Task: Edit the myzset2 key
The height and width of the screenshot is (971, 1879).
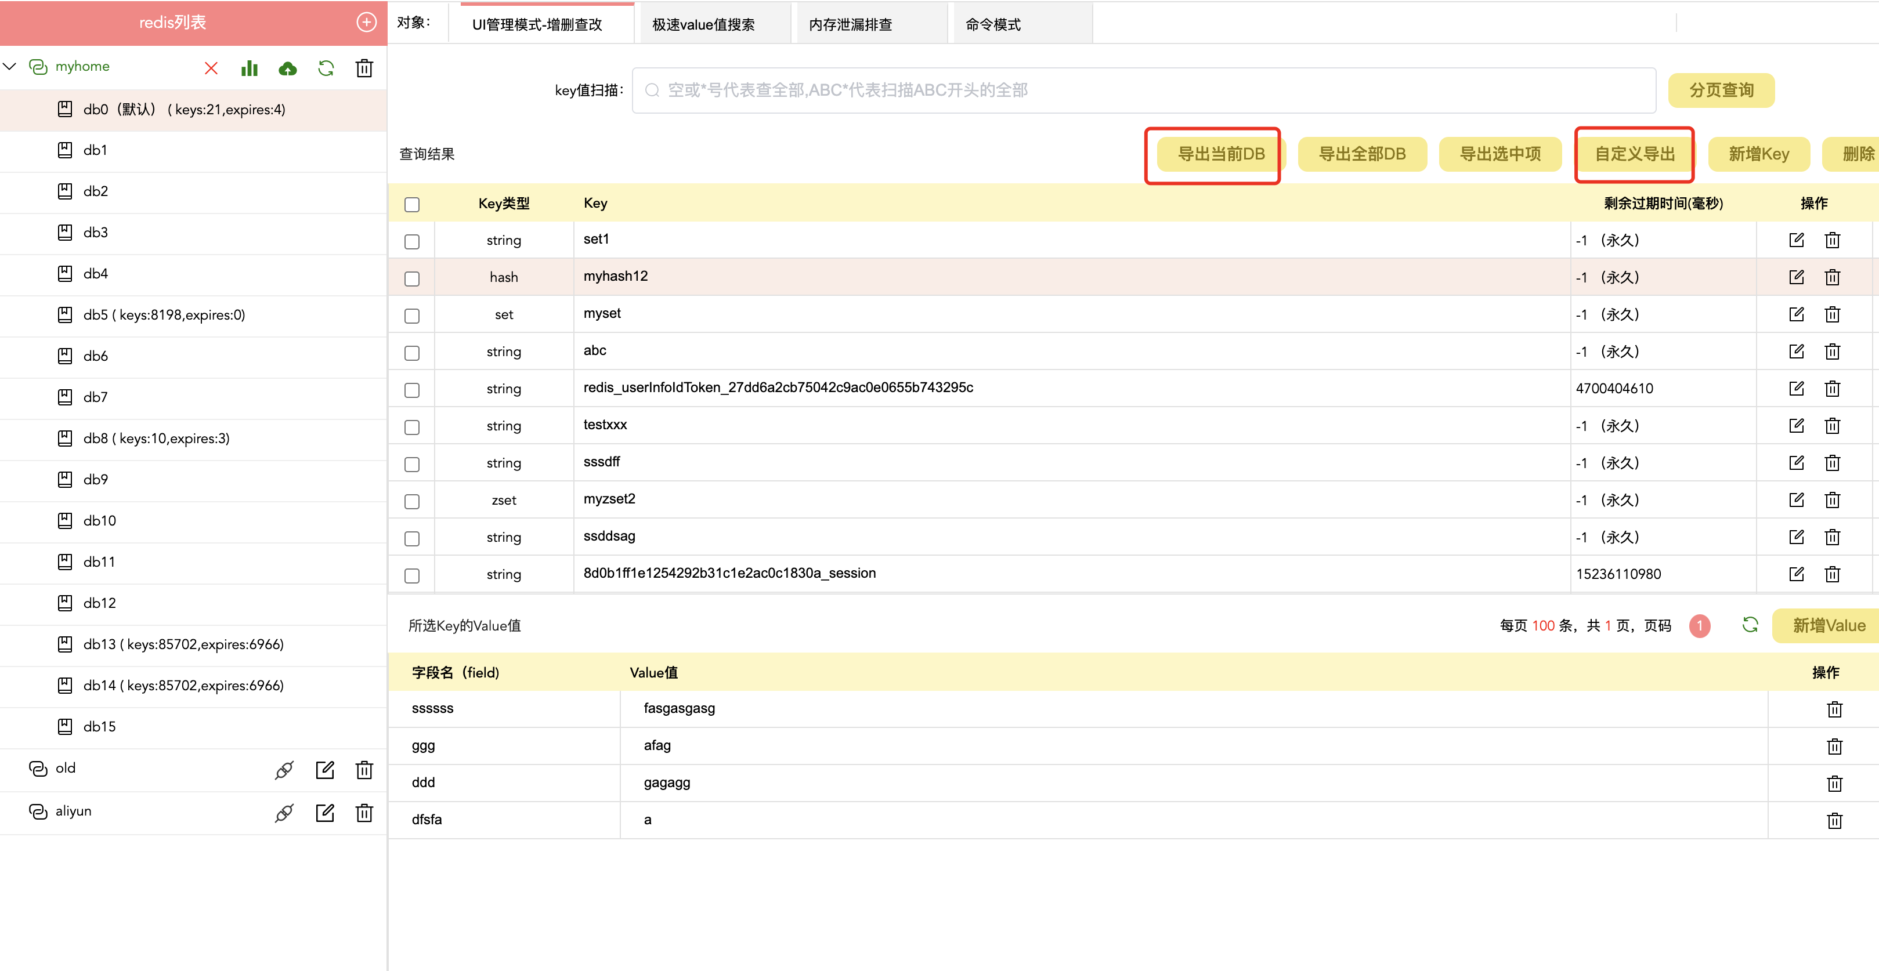Action: tap(1796, 500)
